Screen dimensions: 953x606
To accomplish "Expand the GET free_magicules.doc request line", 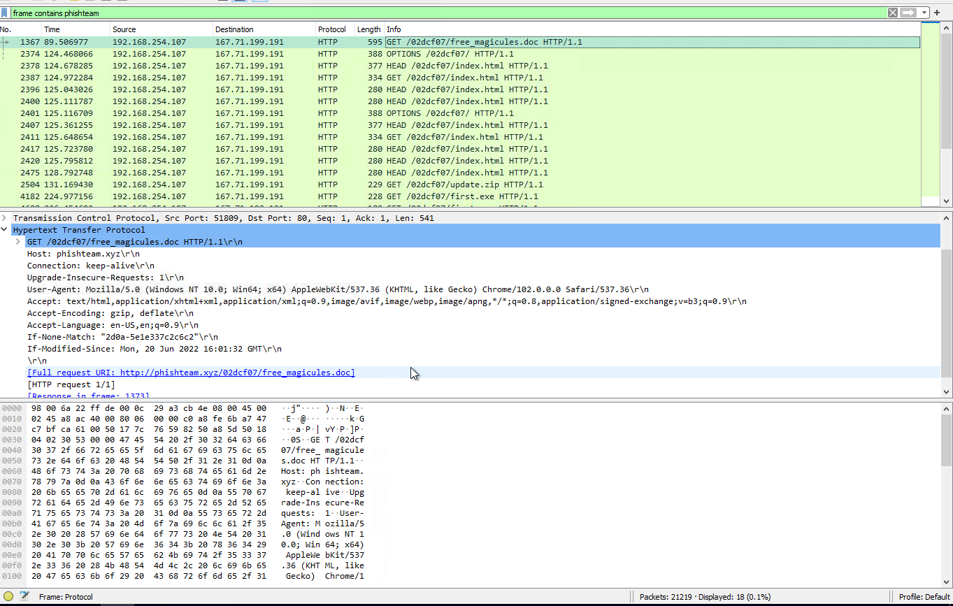I will (17, 241).
